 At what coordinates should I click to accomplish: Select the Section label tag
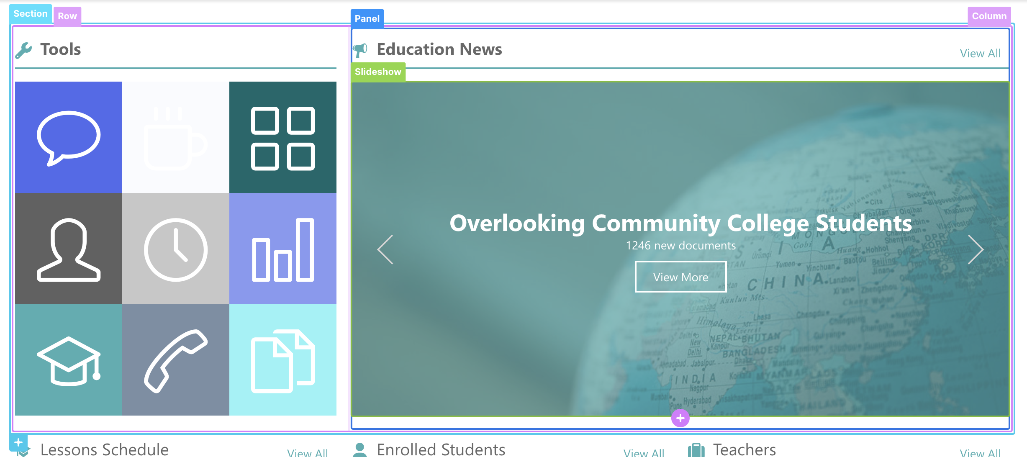pyautogui.click(x=31, y=14)
